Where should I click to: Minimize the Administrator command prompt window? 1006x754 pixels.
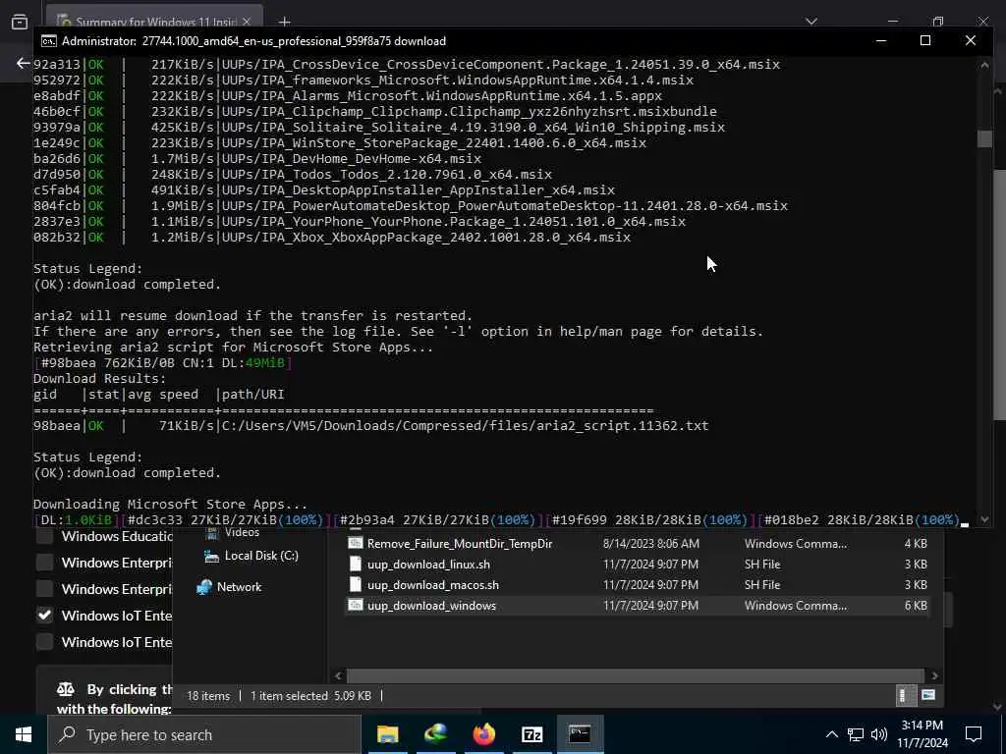point(881,40)
